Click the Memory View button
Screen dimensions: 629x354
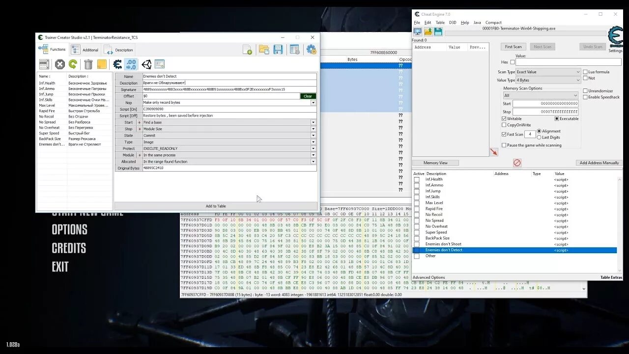435,163
